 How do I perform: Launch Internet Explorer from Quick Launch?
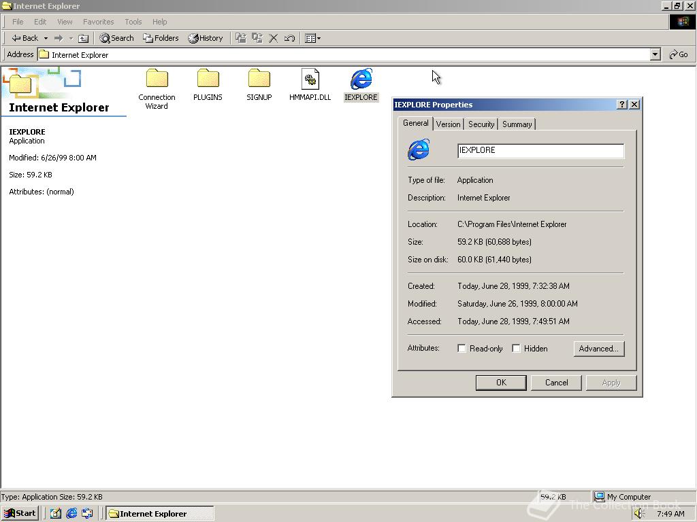71,513
